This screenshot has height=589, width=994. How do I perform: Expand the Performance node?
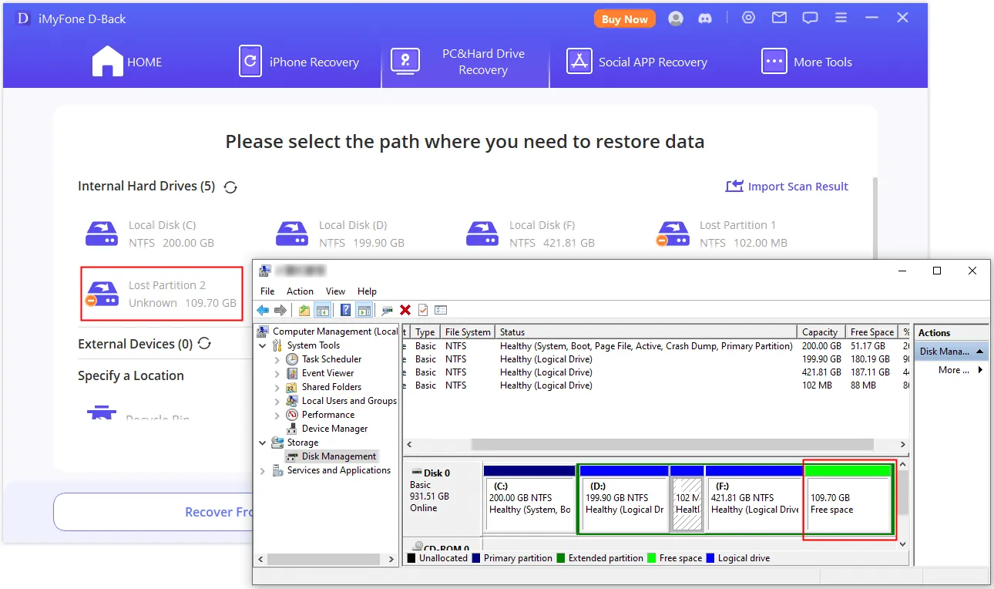click(x=277, y=415)
